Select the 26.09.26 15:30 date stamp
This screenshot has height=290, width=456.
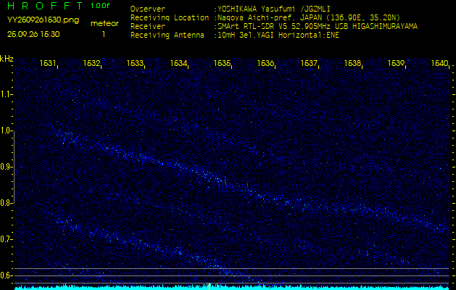[33, 34]
